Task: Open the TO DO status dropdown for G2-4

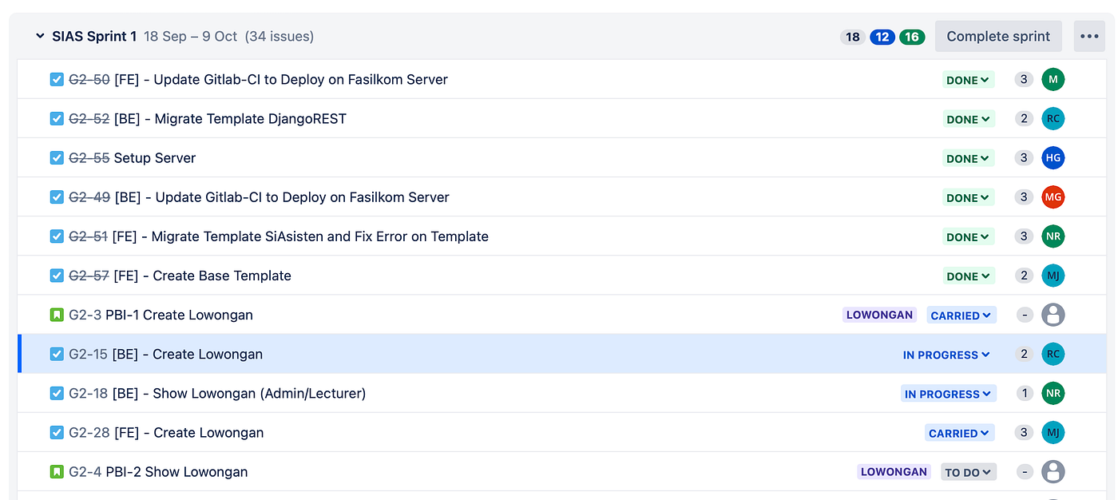Action: [x=968, y=472]
